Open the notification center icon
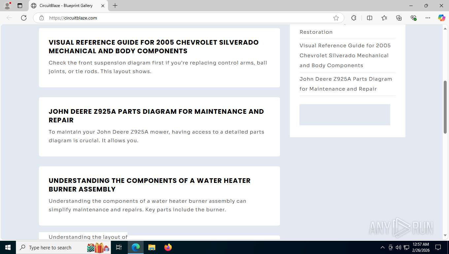The width and height of the screenshot is (449, 254). pyautogui.click(x=438, y=247)
